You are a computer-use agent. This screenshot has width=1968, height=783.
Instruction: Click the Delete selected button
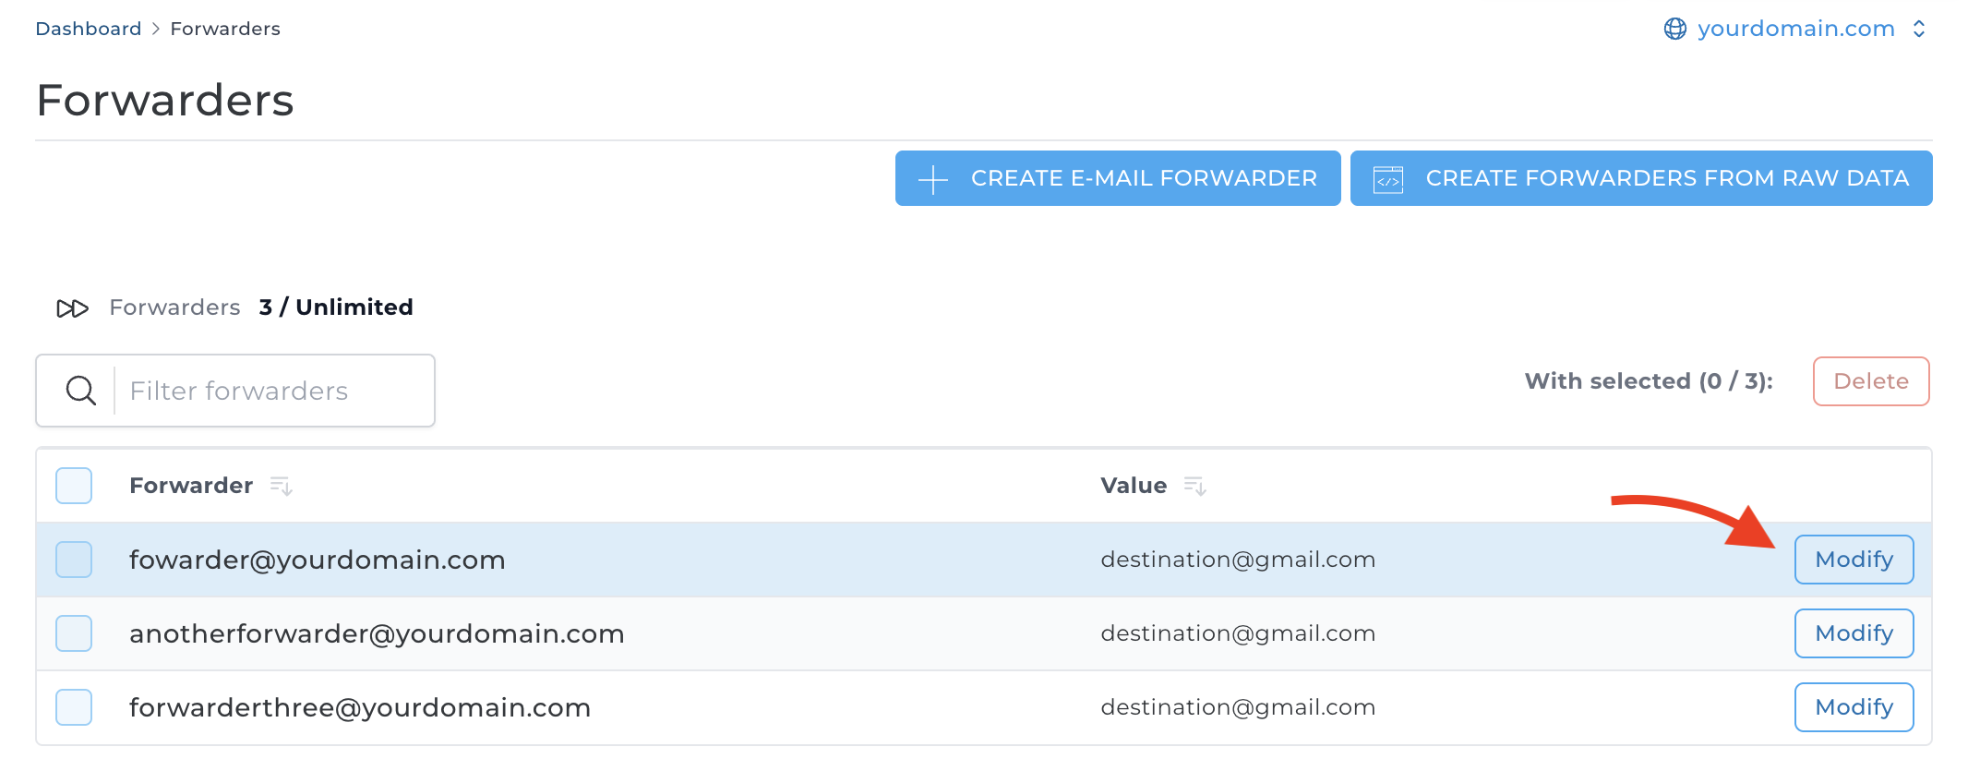(1870, 381)
